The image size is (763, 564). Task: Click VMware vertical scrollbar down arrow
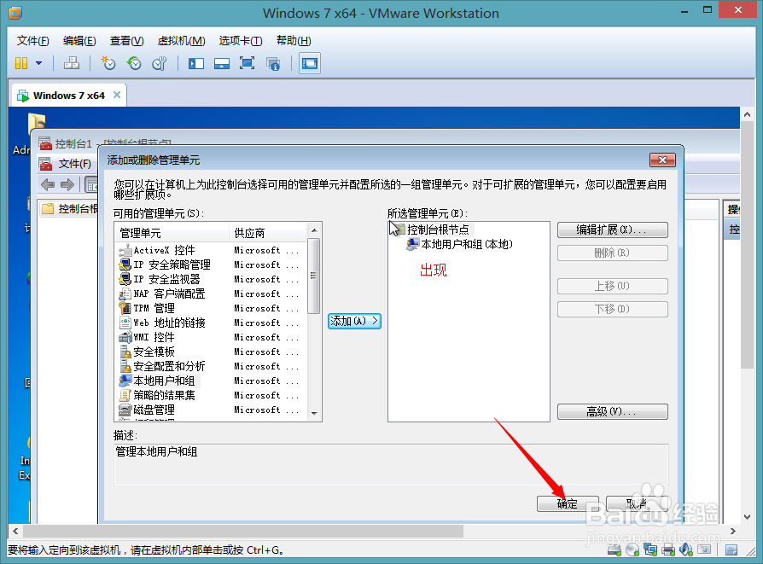[x=747, y=517]
